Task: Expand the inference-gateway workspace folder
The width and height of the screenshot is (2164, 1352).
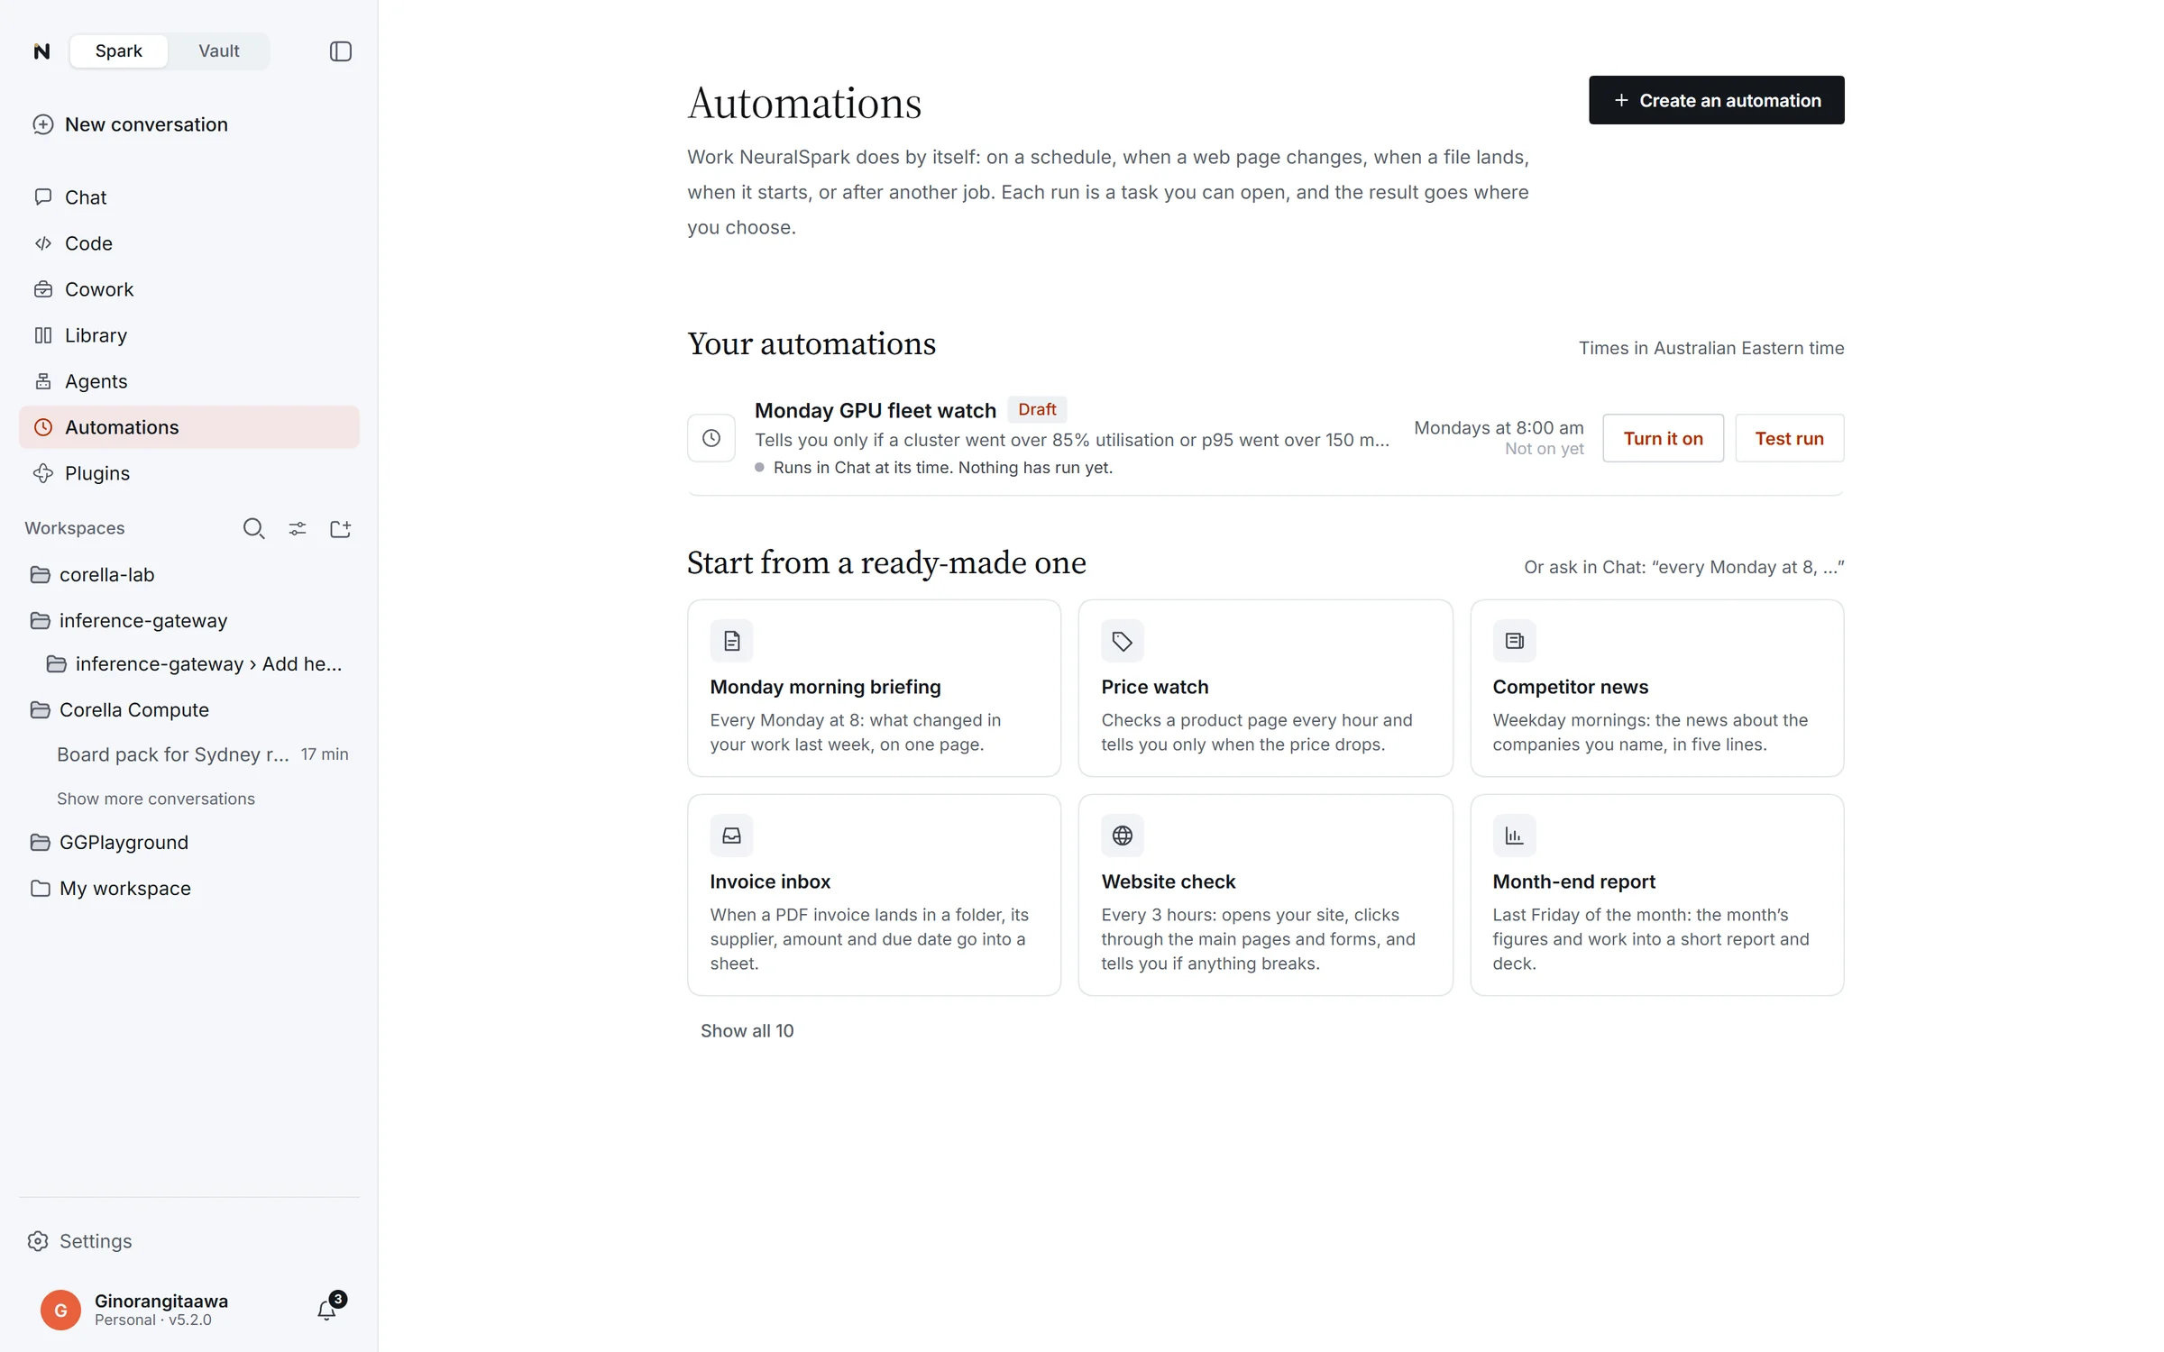Action: (189, 621)
